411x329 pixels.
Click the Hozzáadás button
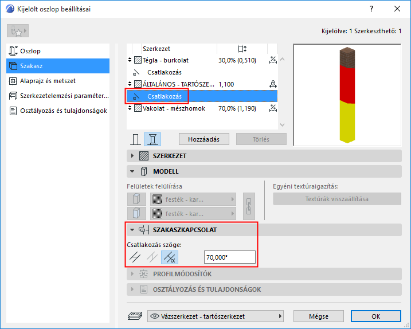(x=204, y=139)
